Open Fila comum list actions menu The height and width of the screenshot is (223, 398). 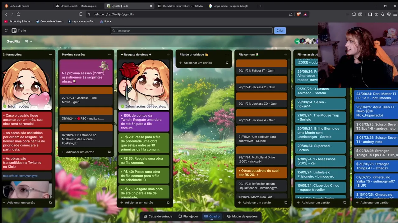coord(286,55)
